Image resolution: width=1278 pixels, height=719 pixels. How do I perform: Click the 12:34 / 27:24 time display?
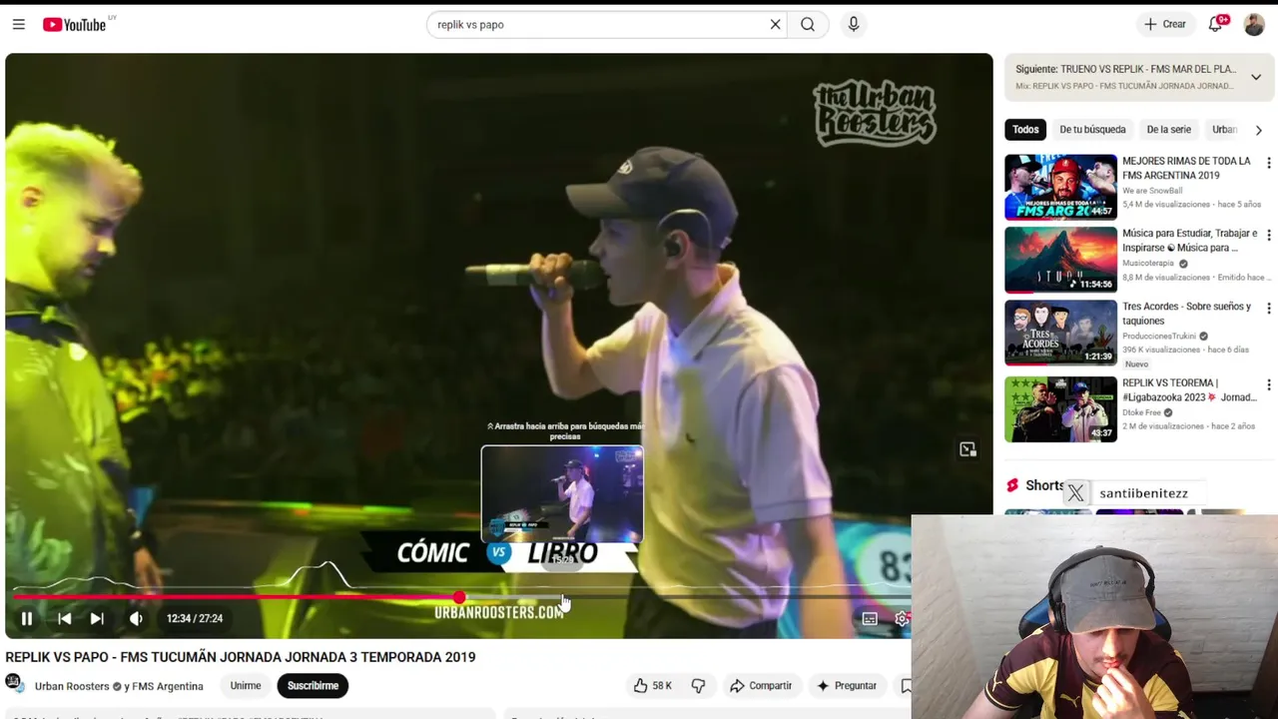(195, 619)
